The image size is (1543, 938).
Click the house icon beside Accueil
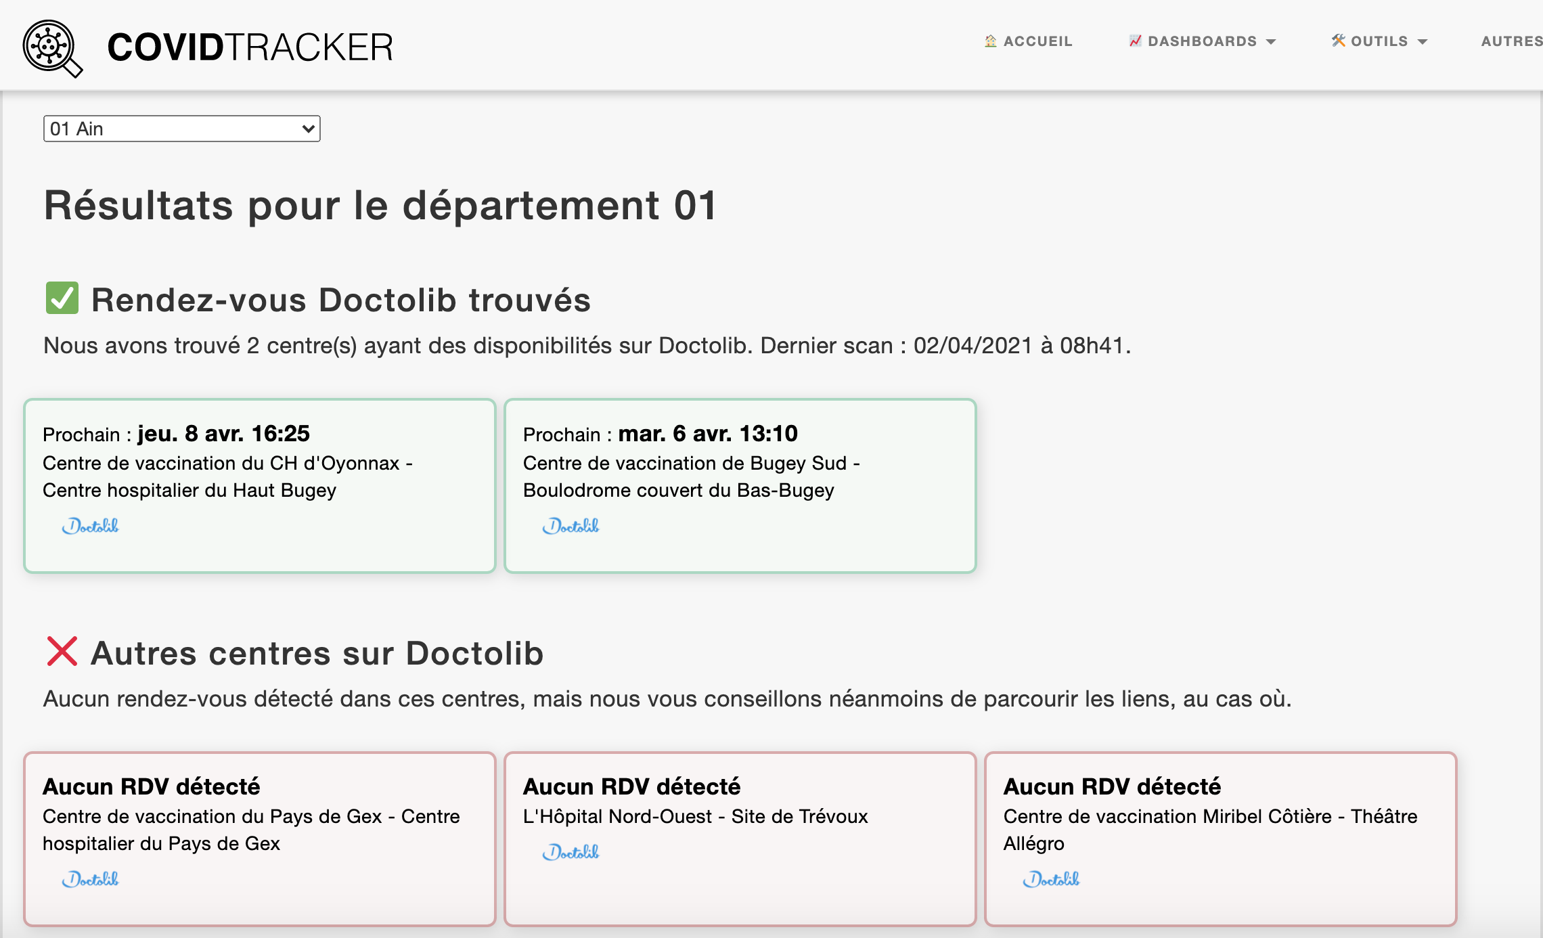tap(991, 41)
